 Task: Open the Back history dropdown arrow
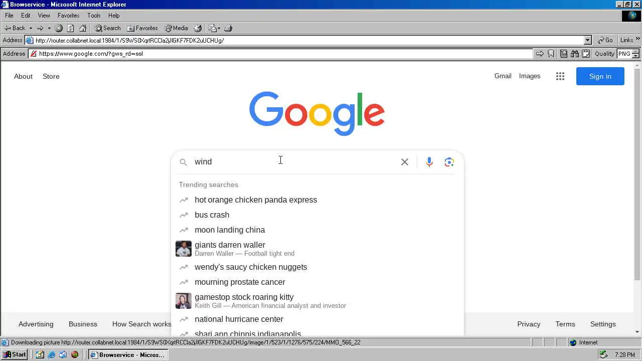[x=31, y=28]
